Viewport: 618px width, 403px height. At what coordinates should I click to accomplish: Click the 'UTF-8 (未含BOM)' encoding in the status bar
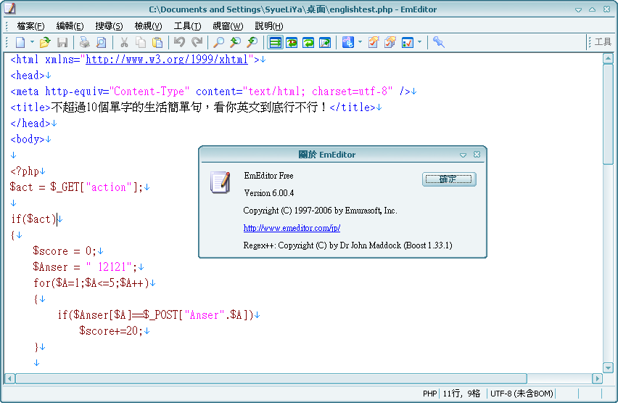522,394
